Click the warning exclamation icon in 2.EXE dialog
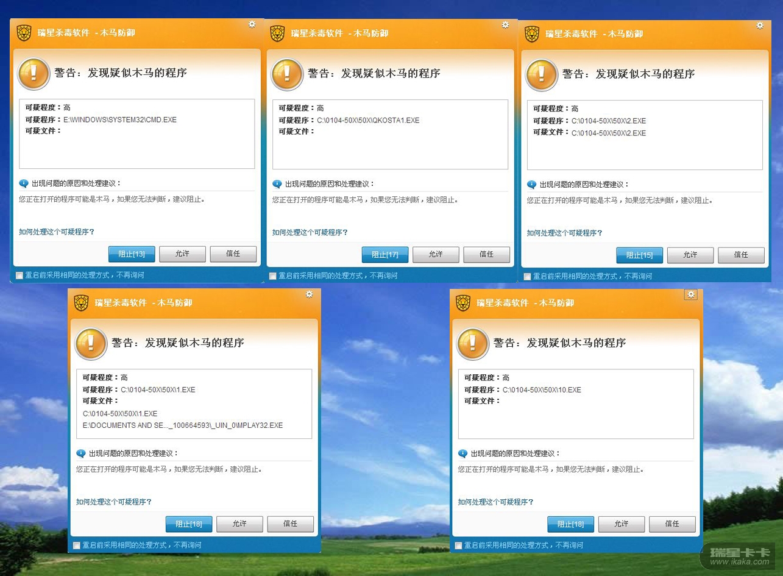The width and height of the screenshot is (783, 576). [x=542, y=75]
